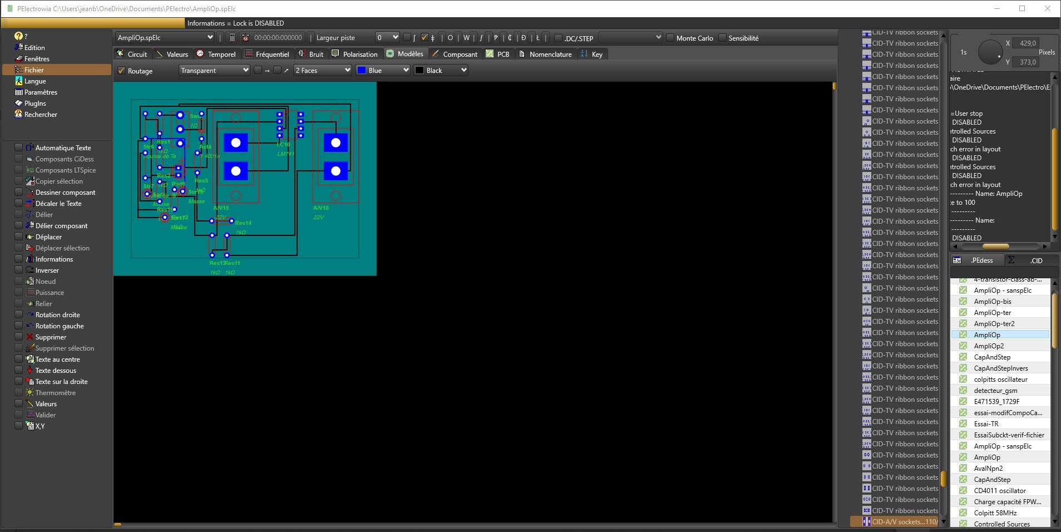Open the Blue color swatch selector
The image size is (1061, 532).
[x=383, y=70]
